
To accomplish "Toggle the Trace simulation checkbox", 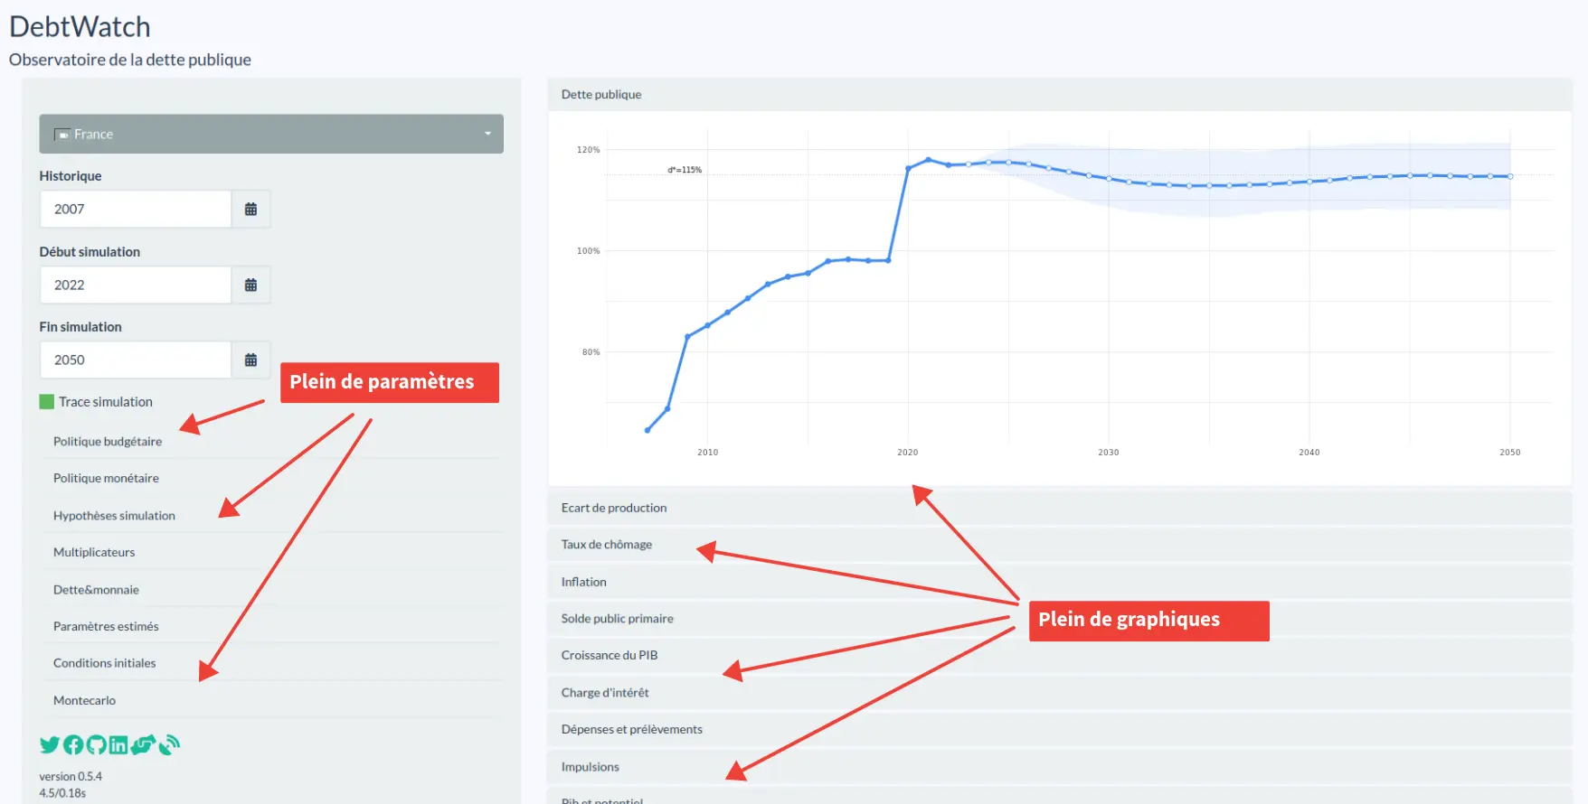I will pyautogui.click(x=47, y=402).
